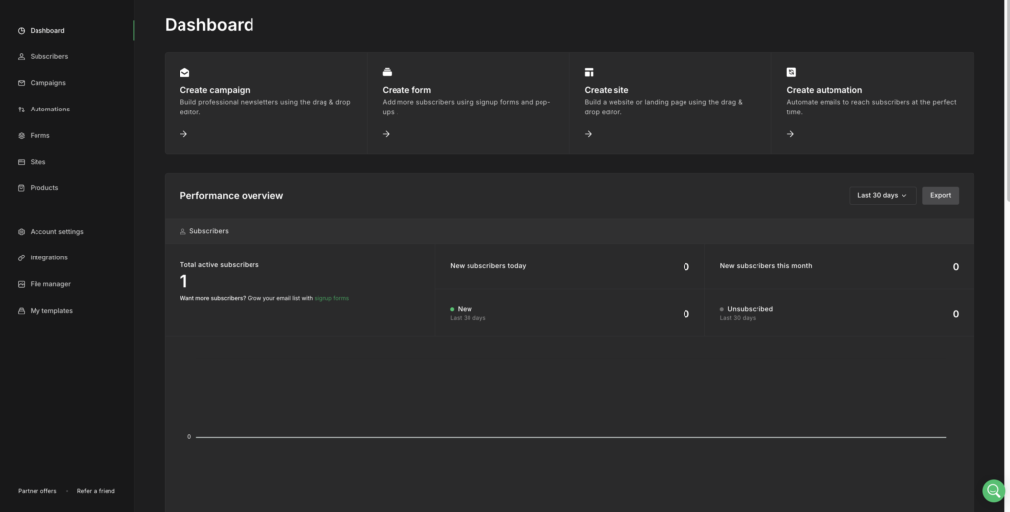
Task: Open the Last 30 days dropdown
Action: click(x=883, y=195)
